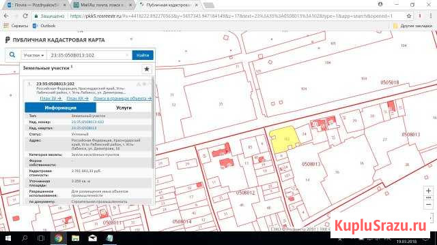The width and height of the screenshot is (437, 245).
Task: Add result to favorites with star icon
Action: 147,69
